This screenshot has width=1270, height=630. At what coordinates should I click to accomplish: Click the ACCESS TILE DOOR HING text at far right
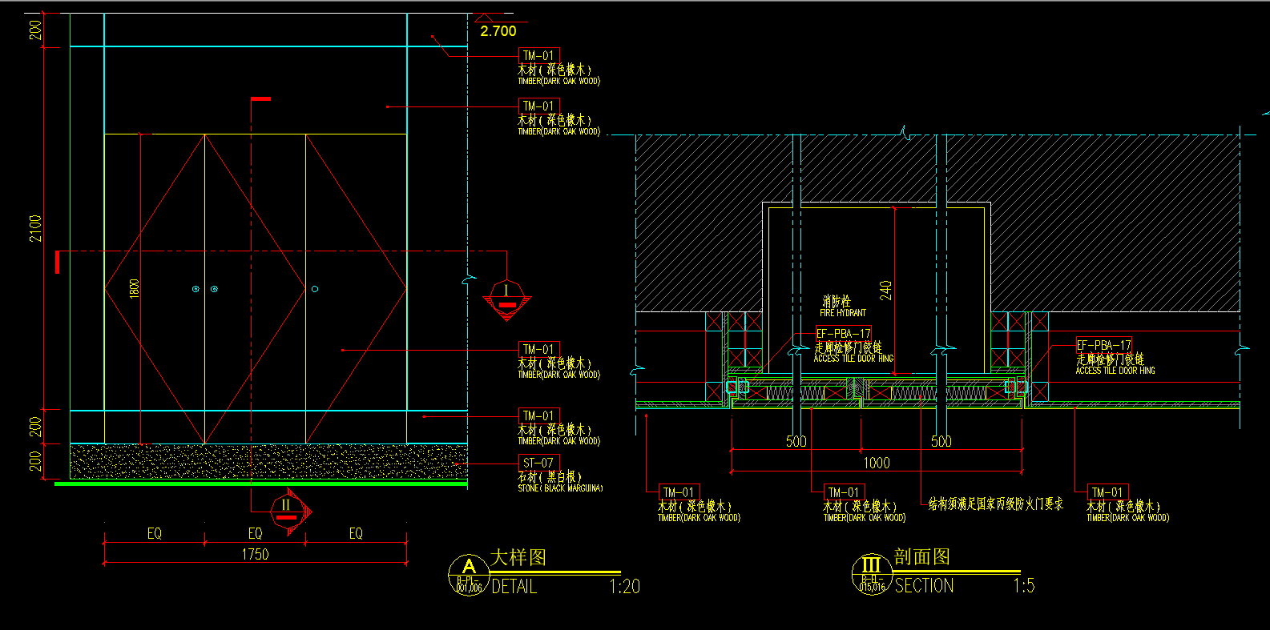click(1115, 371)
